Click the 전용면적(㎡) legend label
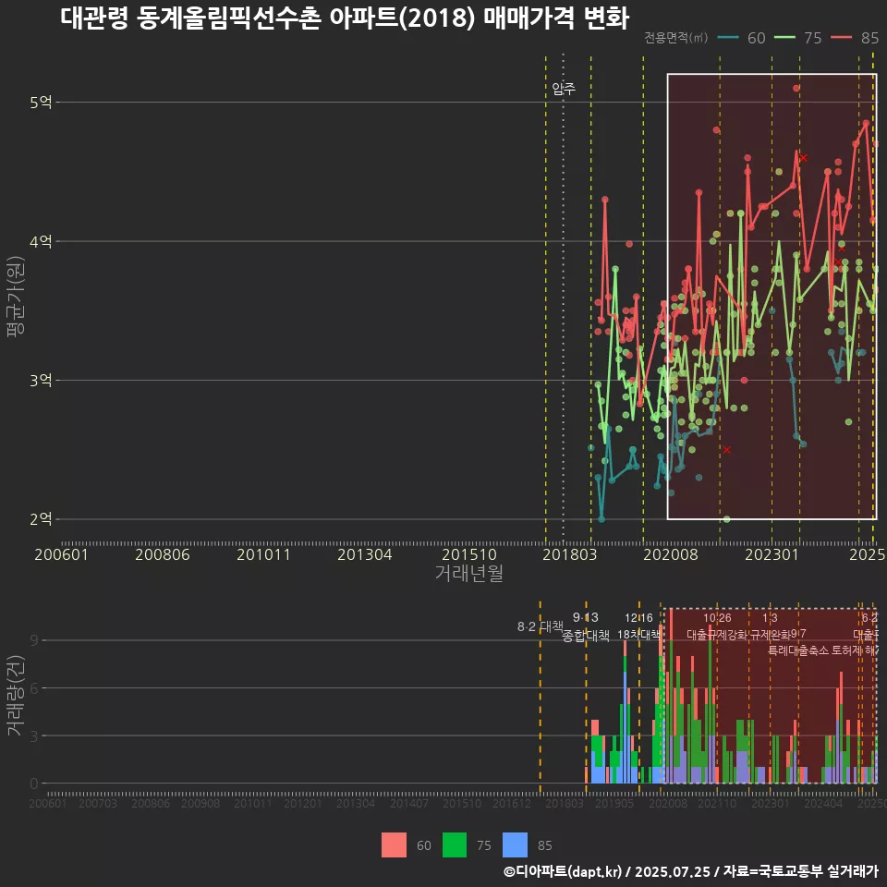The width and height of the screenshot is (887, 887). 676,38
